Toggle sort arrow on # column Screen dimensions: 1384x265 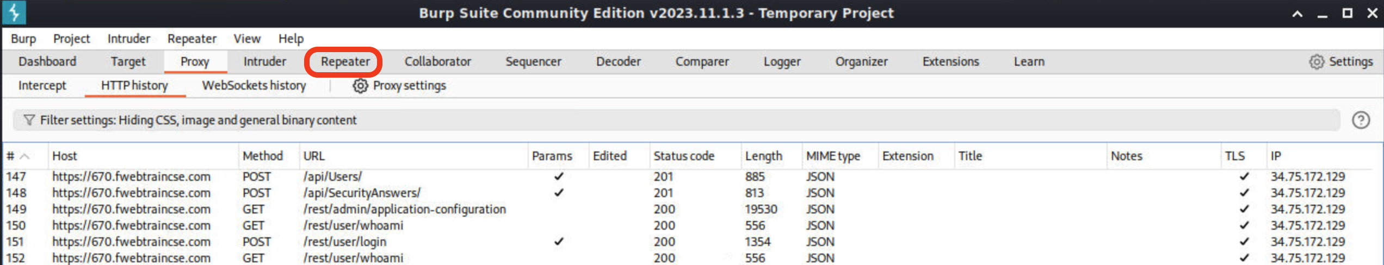pos(24,156)
